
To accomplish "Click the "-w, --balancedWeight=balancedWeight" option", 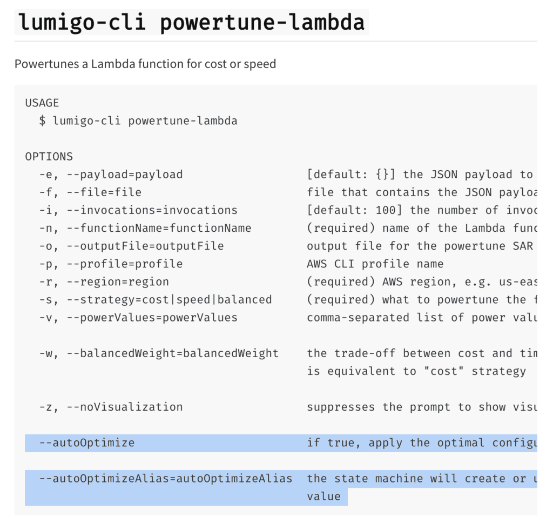I will click(159, 353).
